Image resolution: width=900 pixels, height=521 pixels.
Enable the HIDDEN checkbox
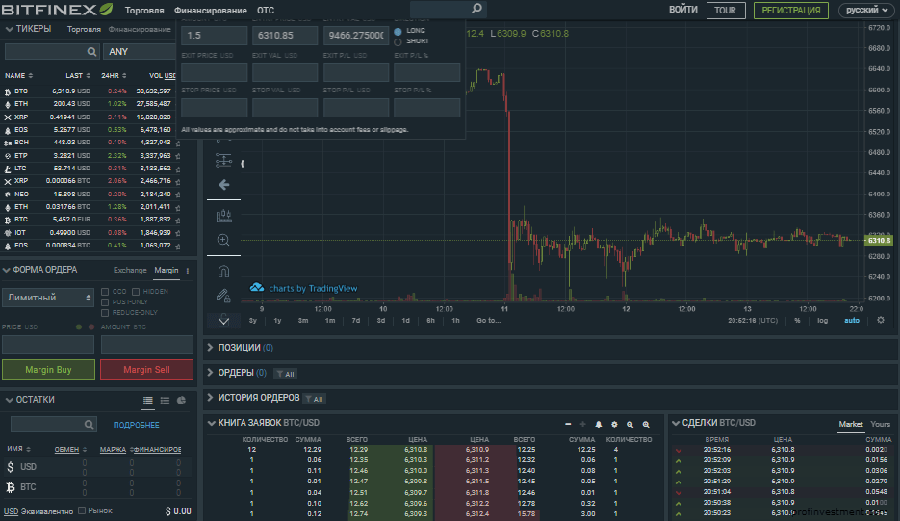tap(136, 292)
